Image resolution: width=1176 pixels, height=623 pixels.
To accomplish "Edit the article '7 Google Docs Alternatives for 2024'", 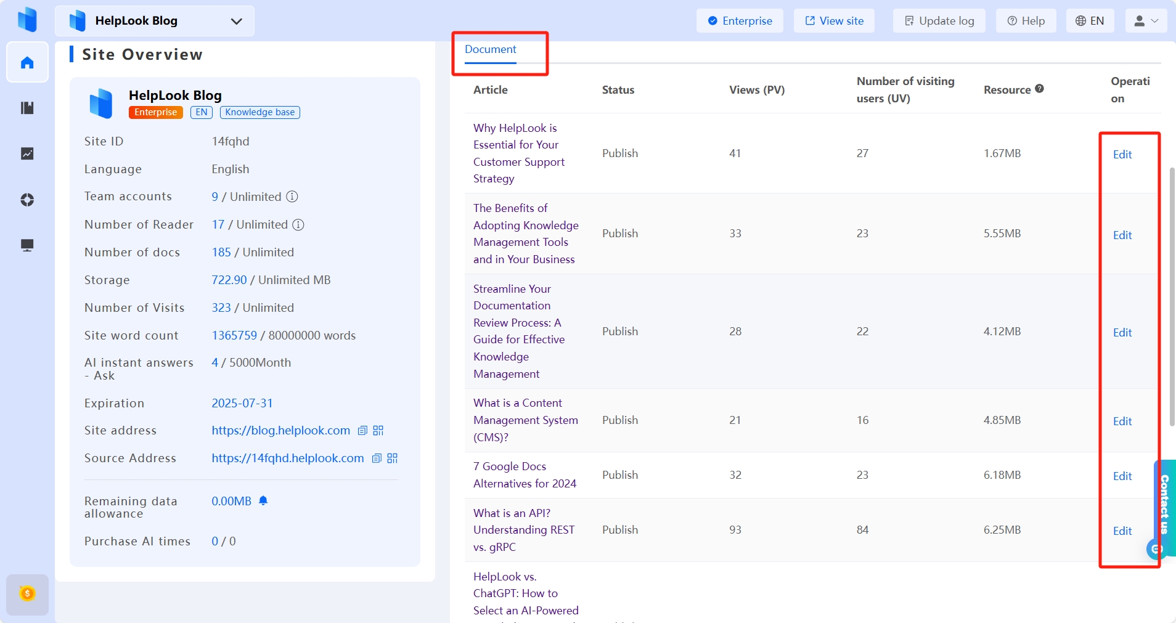I will coord(1123,475).
